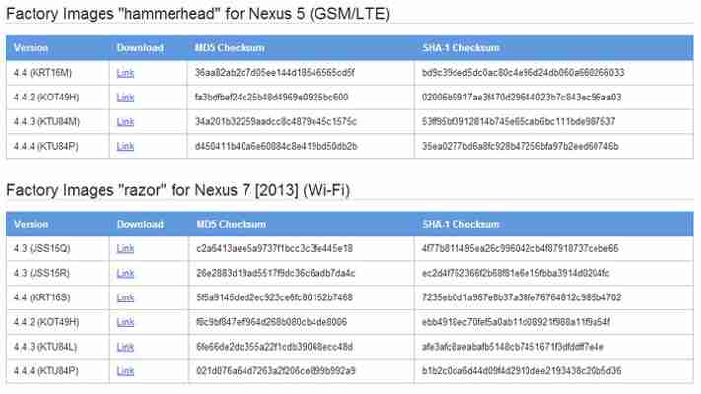This screenshot has width=701, height=394.
Task: Open download link for 4.3 (JSS15Q) razor
Action: coord(125,249)
